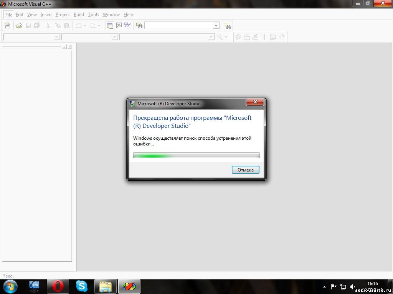Click the Build toolbar icon
Image resolution: width=393 pixels, height=294 pixels.
(247, 37)
